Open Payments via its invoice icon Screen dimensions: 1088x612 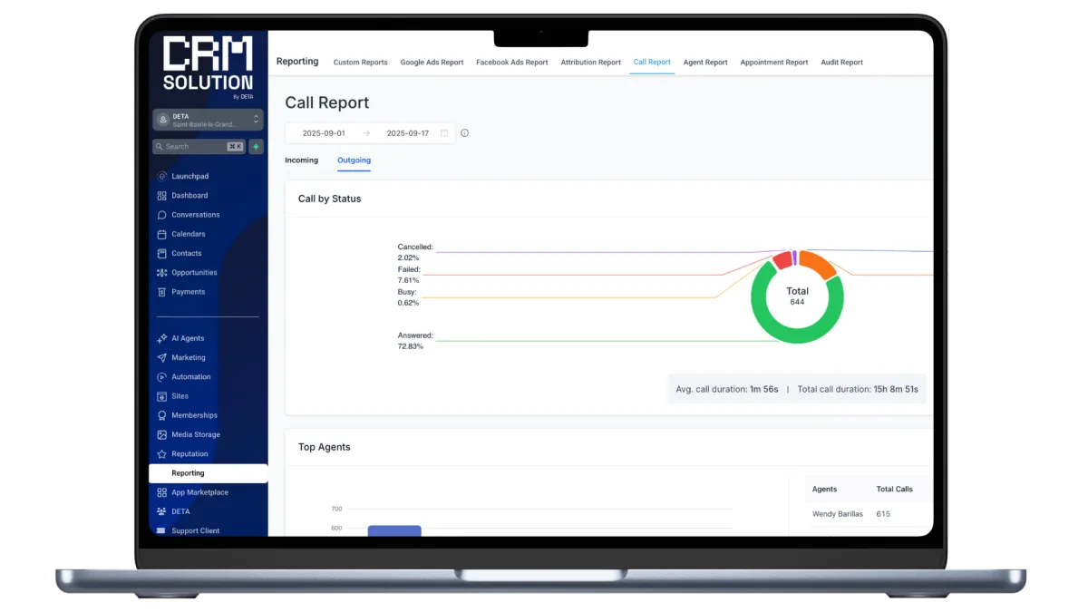pos(161,292)
